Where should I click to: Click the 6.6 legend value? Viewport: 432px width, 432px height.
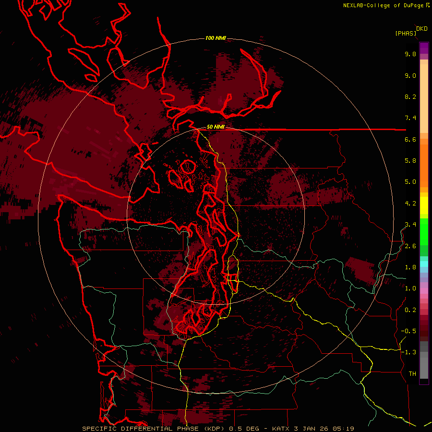pos(410,139)
